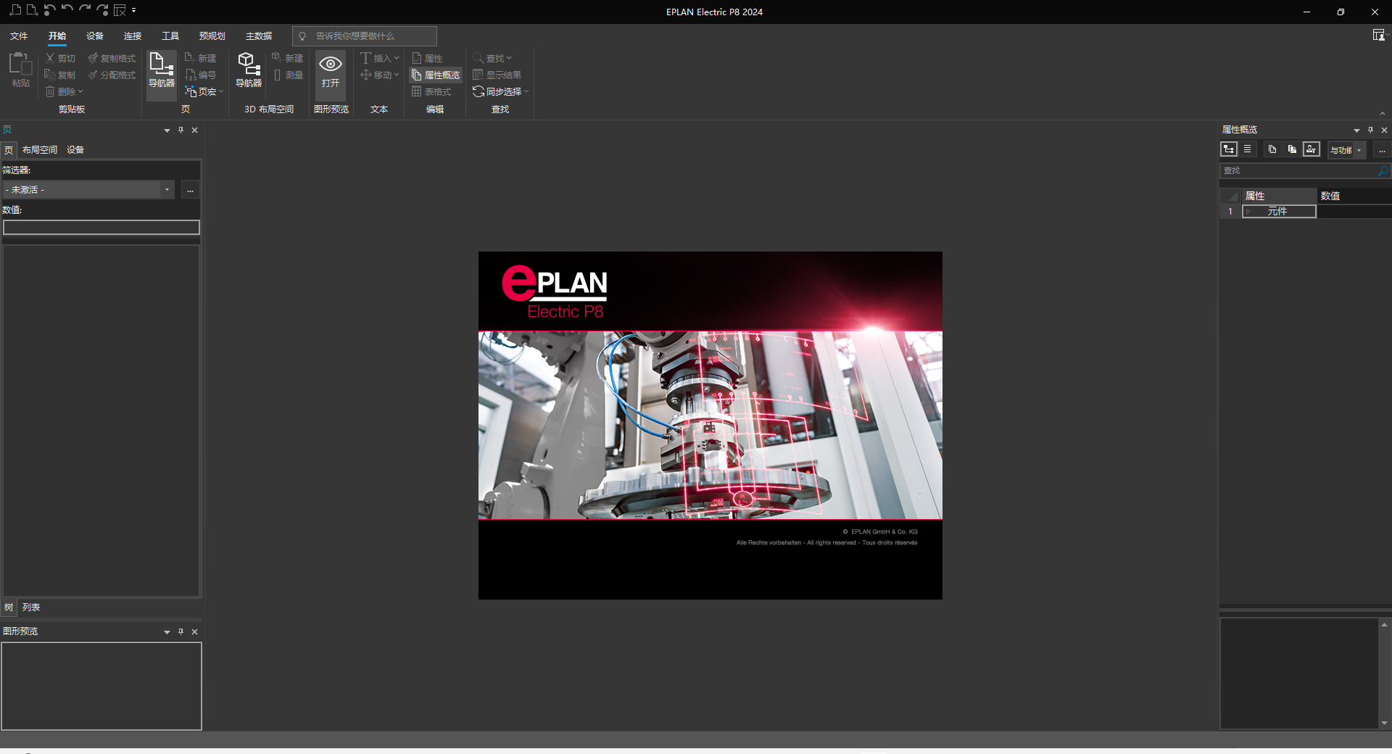This screenshot has width=1392, height=754.
Task: Click the 表格式 table format icon
Action: click(x=433, y=91)
